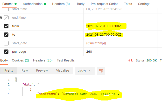This screenshot has width=162, height=101.
Task: Open the Test Results tab
Action: click(x=66, y=60)
